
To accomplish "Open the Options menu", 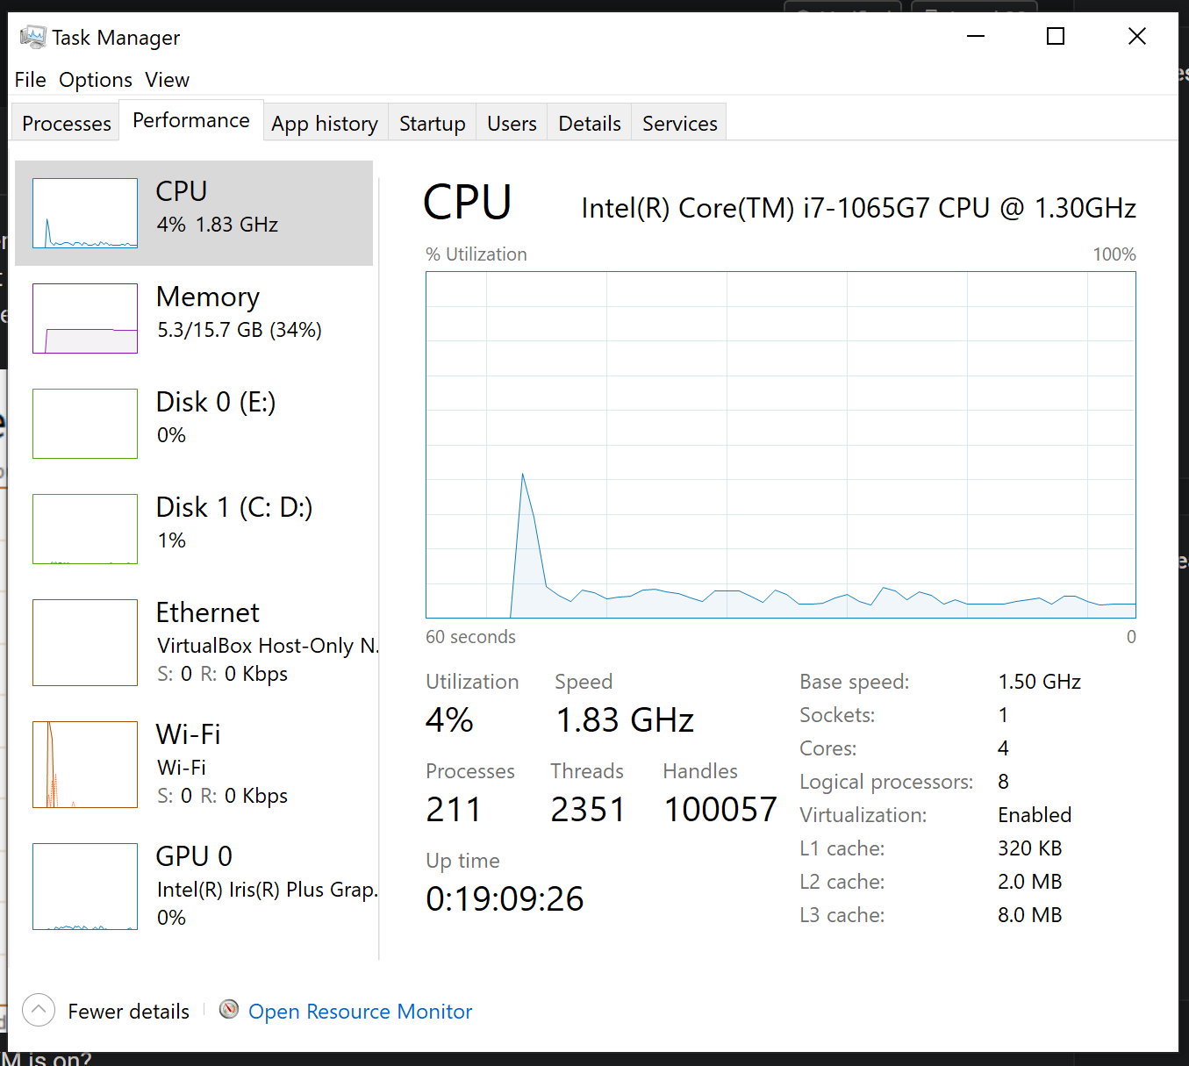I will (96, 80).
